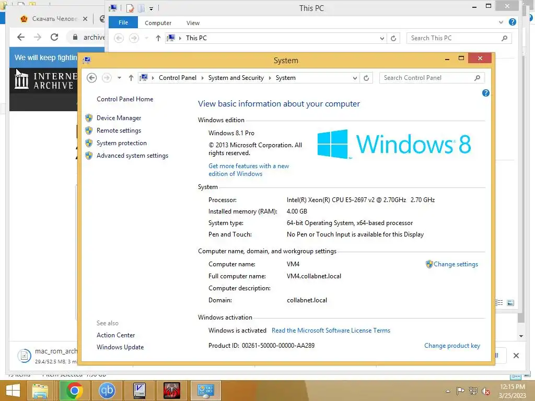Open Action Center under See also

tap(115, 335)
